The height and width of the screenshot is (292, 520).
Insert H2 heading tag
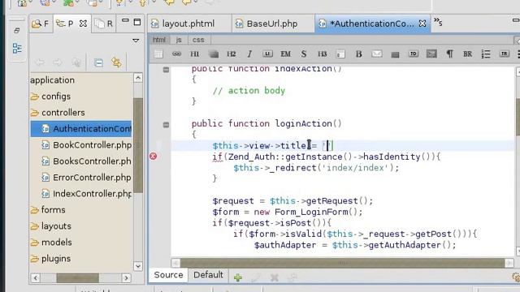click(x=231, y=54)
